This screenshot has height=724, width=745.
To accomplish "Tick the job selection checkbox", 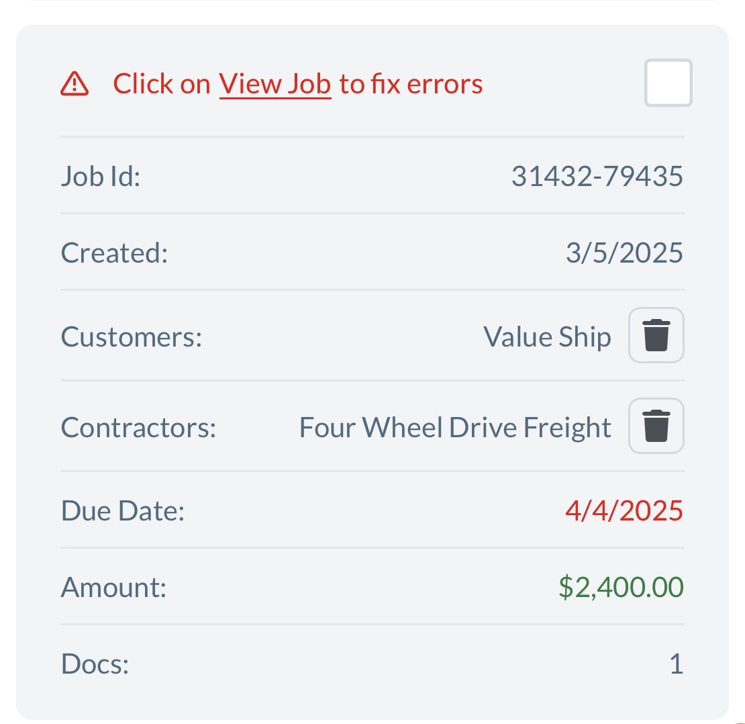I will [668, 83].
